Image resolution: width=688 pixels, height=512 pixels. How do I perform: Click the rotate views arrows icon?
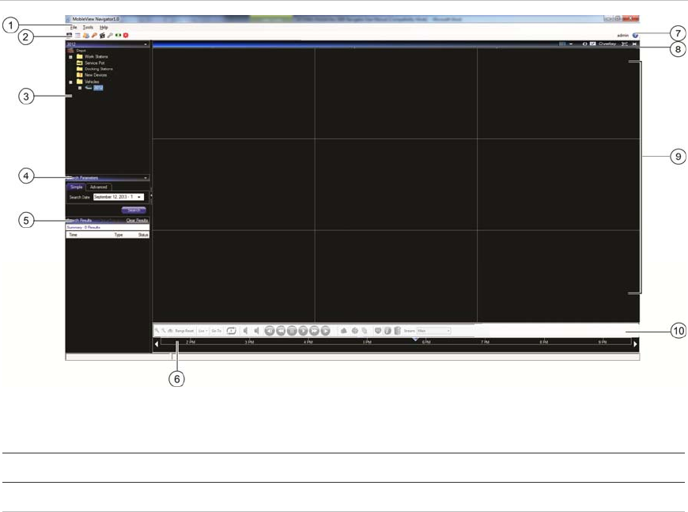pos(584,44)
